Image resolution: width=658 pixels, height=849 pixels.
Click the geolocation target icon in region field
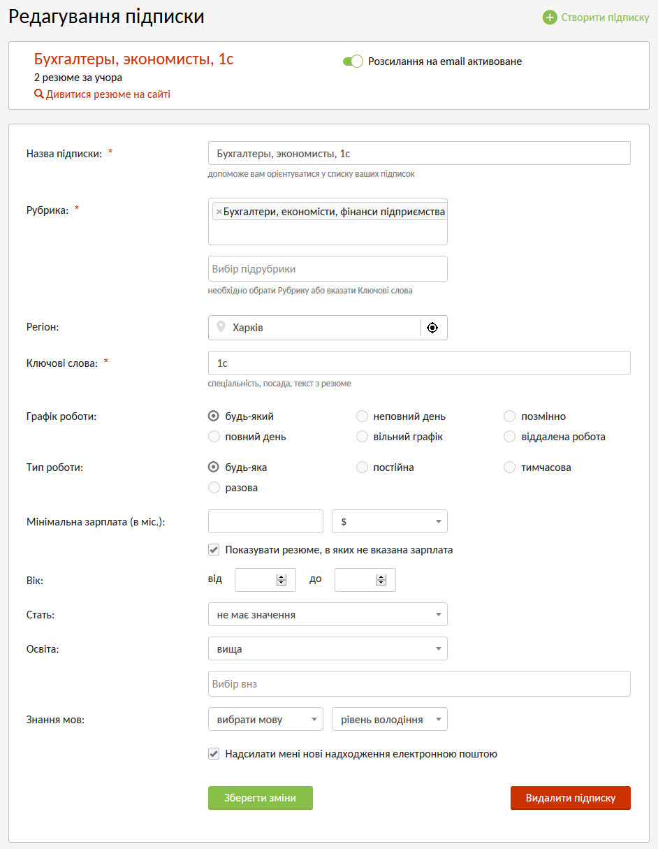tap(432, 328)
